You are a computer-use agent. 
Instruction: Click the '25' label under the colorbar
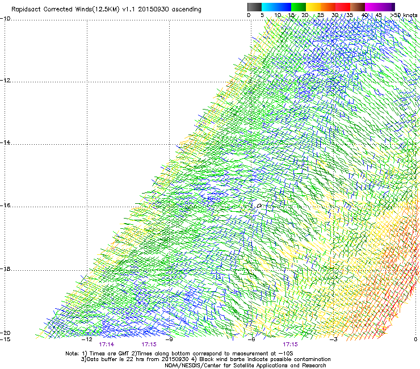tap(321, 15)
